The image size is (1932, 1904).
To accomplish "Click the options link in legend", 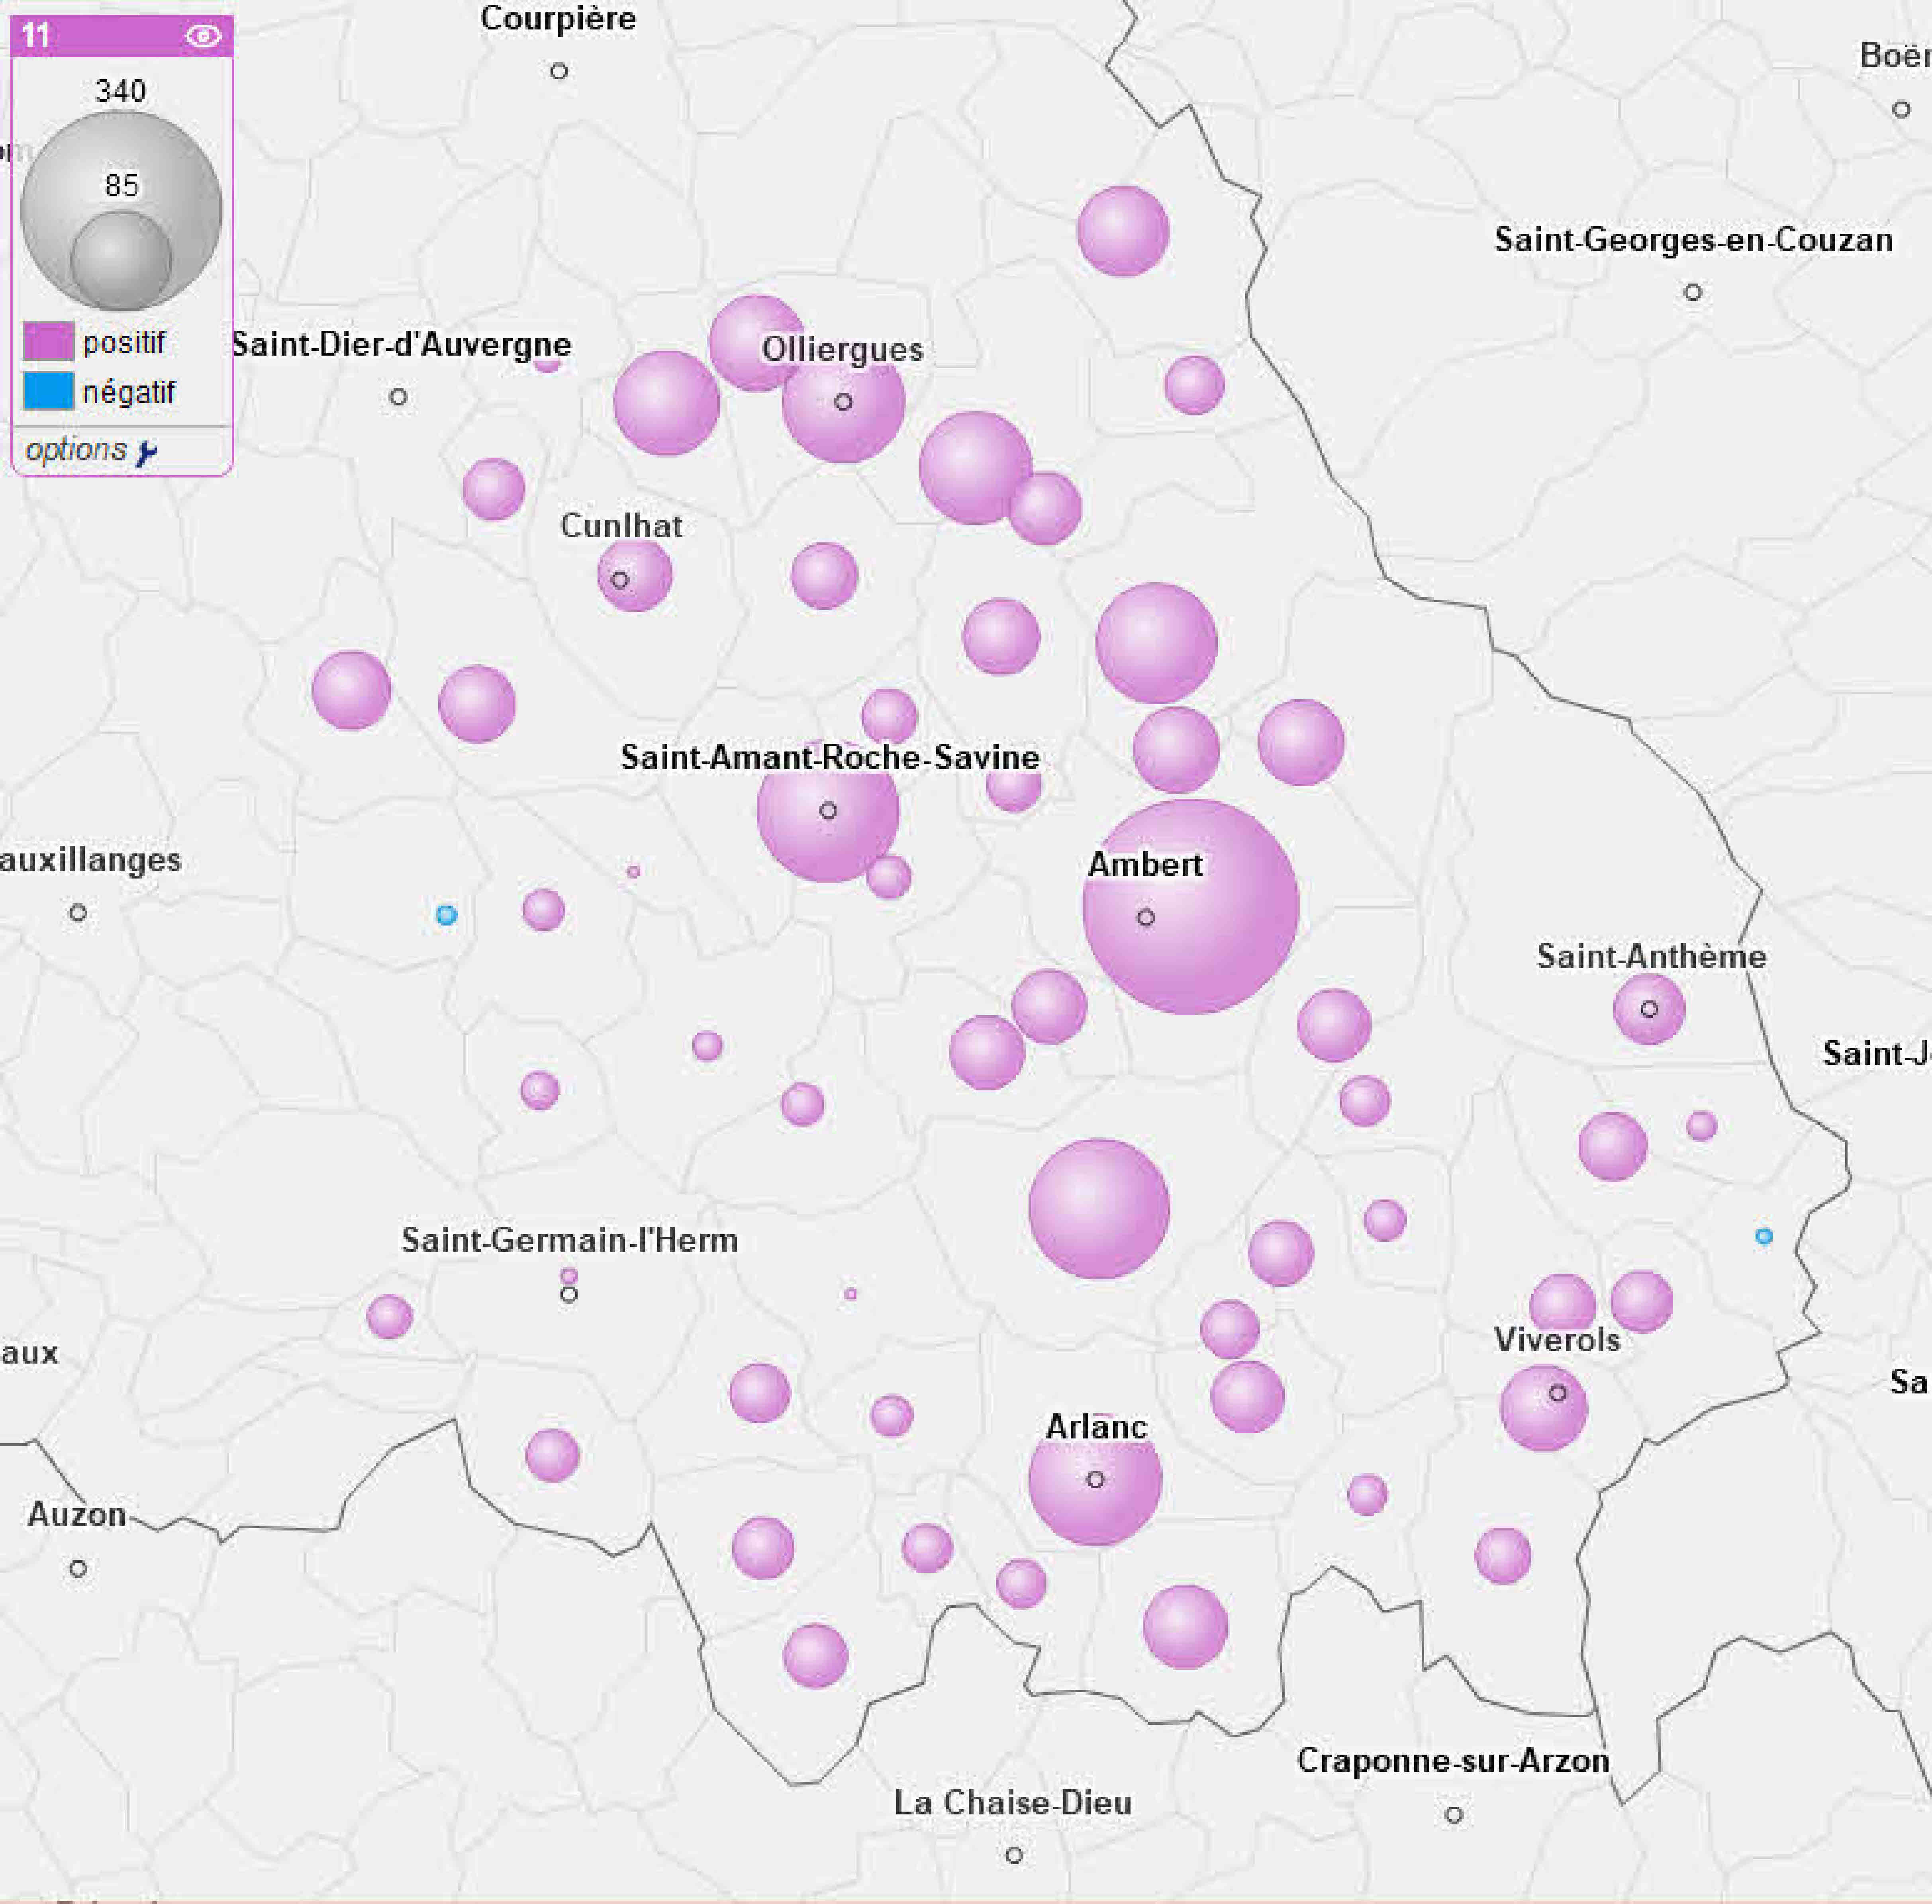I will (76, 451).
